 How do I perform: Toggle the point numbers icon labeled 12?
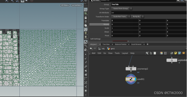tap(86, 66)
